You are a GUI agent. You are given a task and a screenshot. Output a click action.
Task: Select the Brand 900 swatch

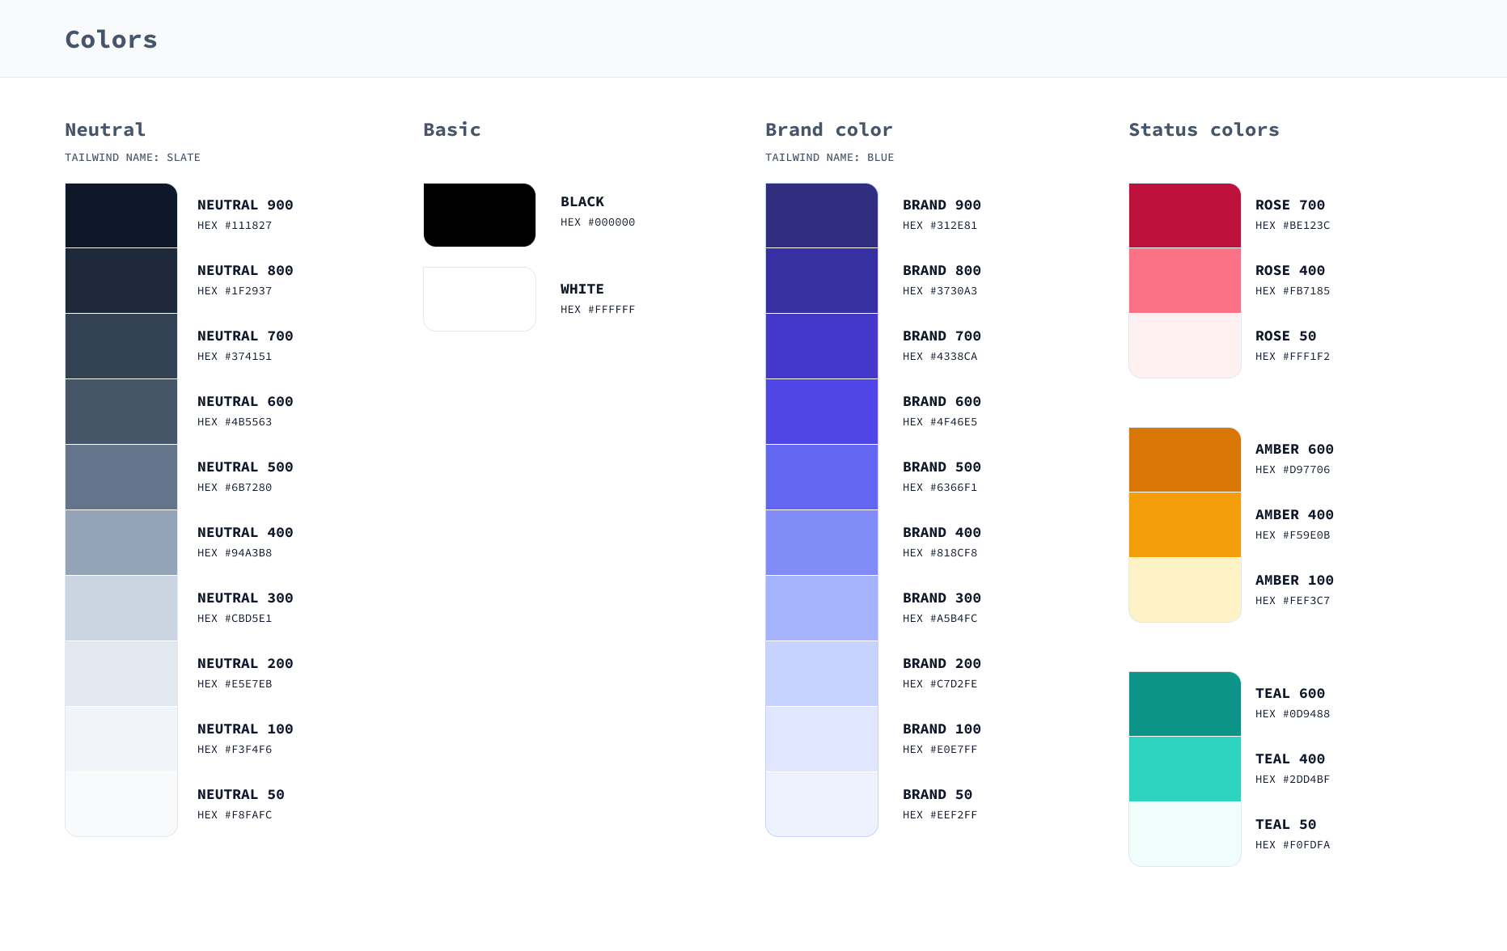pyautogui.click(x=822, y=215)
